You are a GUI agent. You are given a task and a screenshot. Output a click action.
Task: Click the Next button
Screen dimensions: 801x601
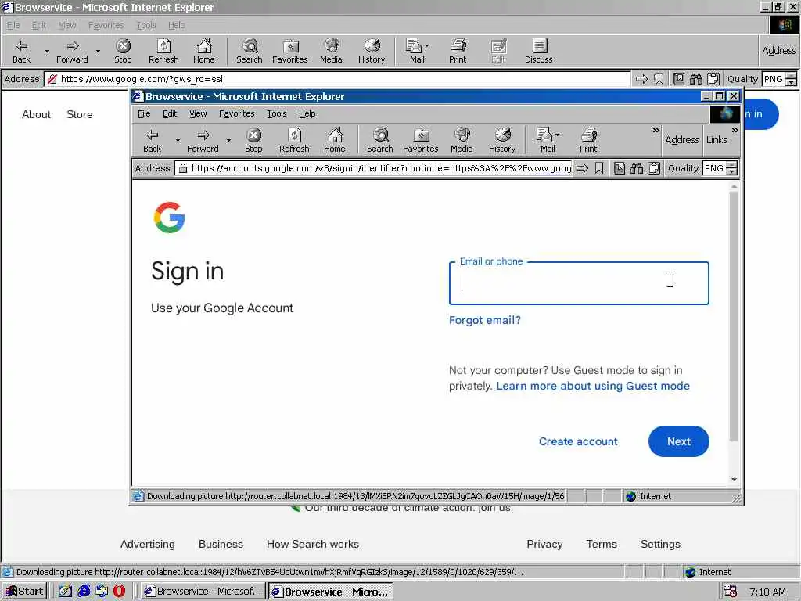coord(678,441)
